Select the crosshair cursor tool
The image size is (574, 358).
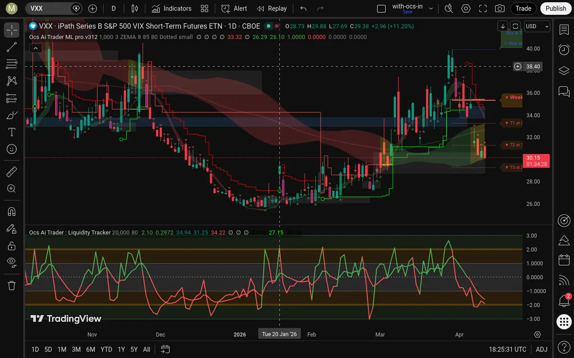(x=12, y=30)
